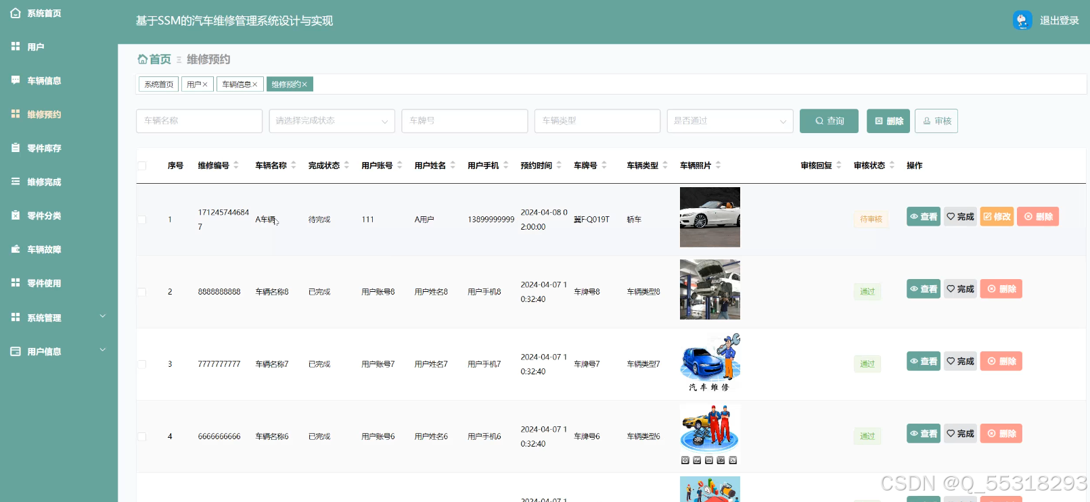The height and width of the screenshot is (502, 1090).
Task: Click 查看 for row 1 A车辆
Action: (924, 217)
